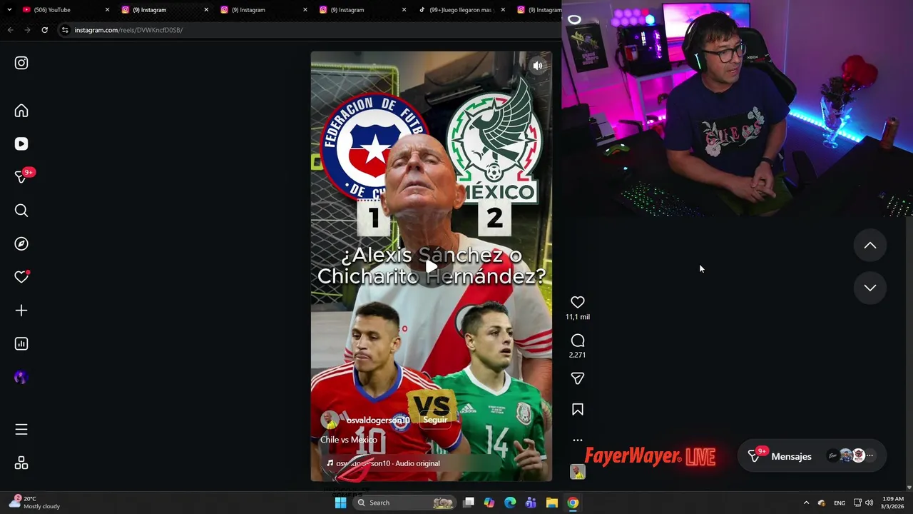
Task: Go to next reel with down chevron
Action: (870, 288)
